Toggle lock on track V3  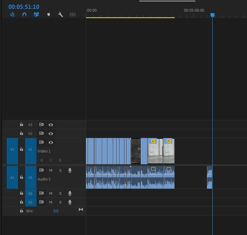tap(22, 125)
